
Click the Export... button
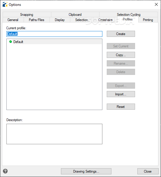[121, 85]
